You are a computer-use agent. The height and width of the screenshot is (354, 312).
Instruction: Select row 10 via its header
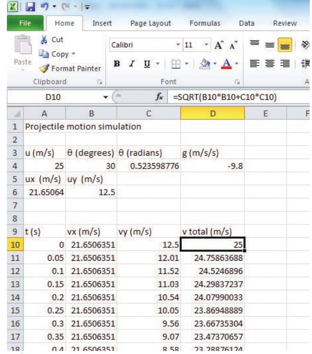[15, 244]
